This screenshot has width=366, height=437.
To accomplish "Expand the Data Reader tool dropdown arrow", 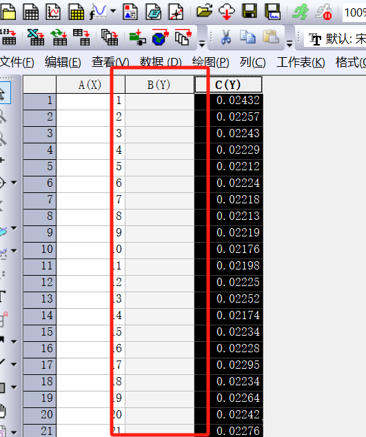I will pos(14,183).
